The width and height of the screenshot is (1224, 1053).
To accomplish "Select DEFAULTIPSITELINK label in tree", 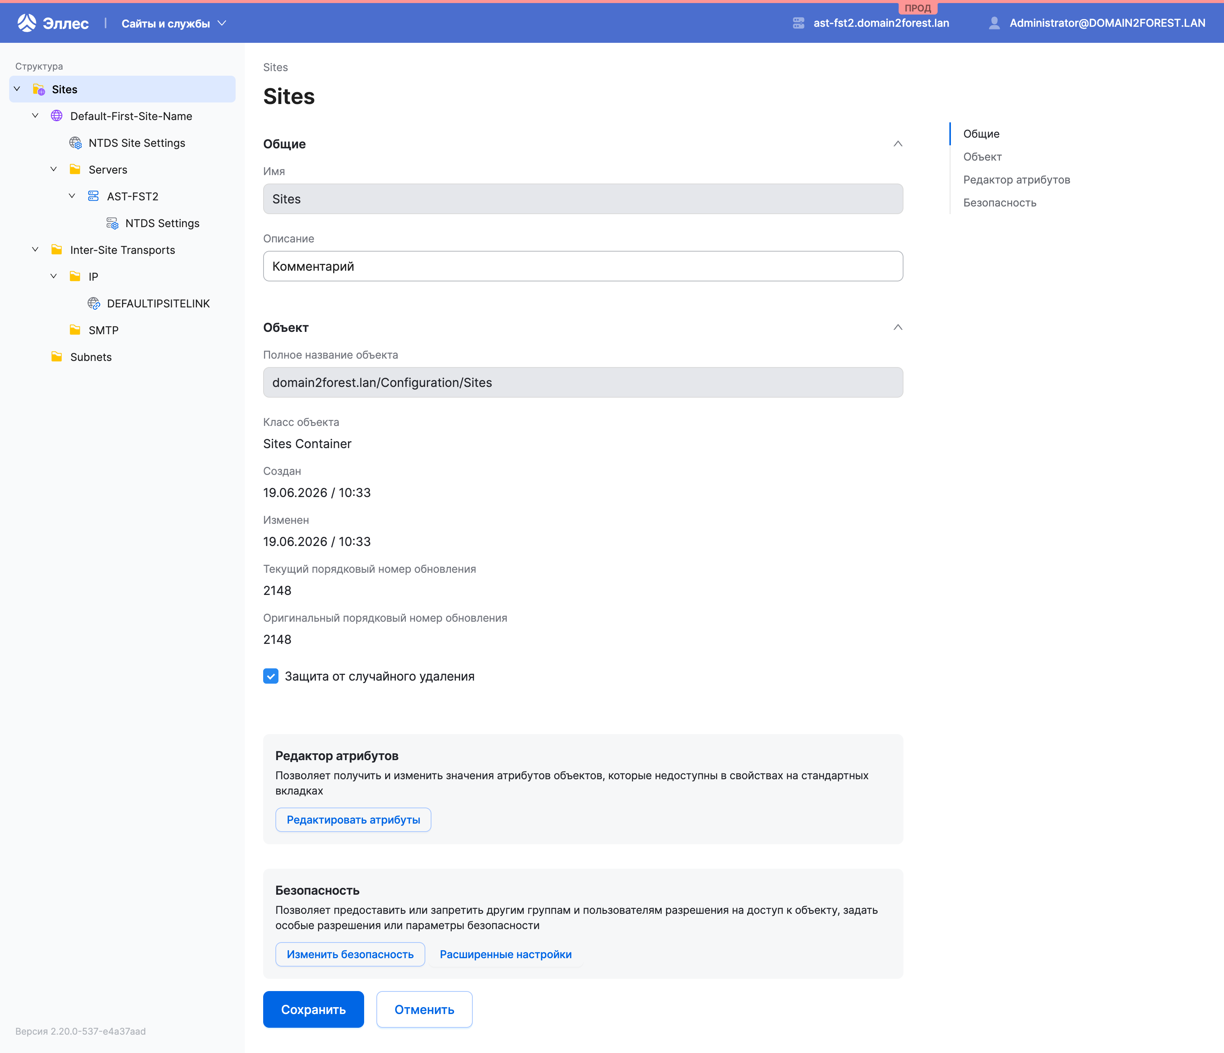I will tap(158, 304).
